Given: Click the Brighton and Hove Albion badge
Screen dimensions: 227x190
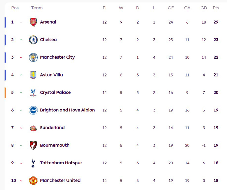Looking at the screenshot, I should tap(33, 110).
